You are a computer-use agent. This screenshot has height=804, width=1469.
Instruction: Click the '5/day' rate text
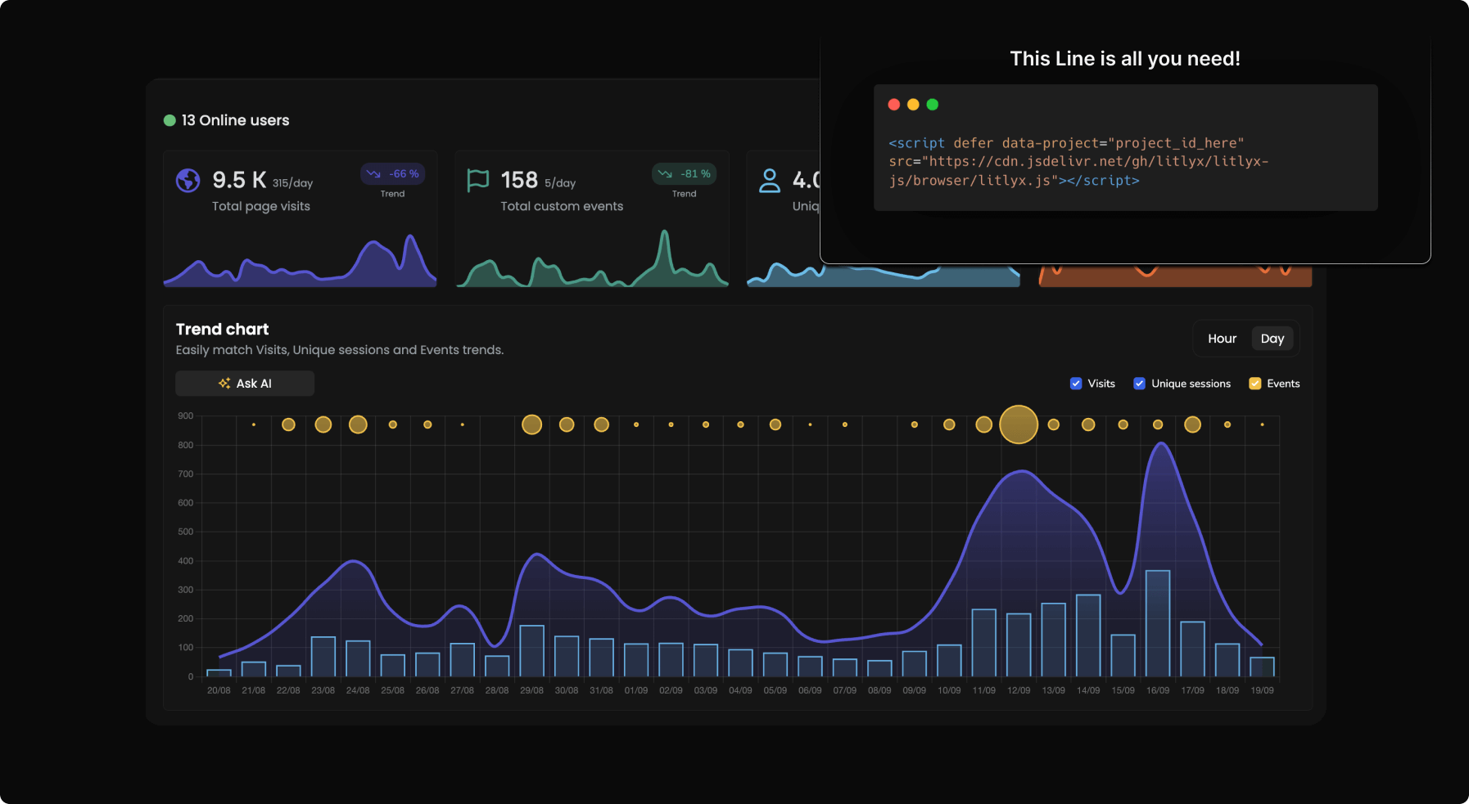(560, 183)
